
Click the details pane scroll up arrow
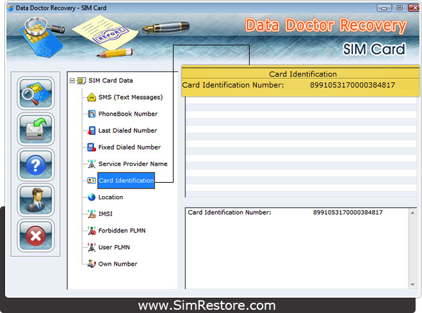pyautogui.click(x=412, y=213)
